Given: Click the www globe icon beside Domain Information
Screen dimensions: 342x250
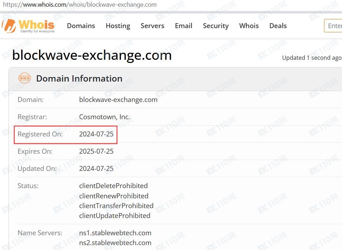Looking at the screenshot, I should 25,78.
